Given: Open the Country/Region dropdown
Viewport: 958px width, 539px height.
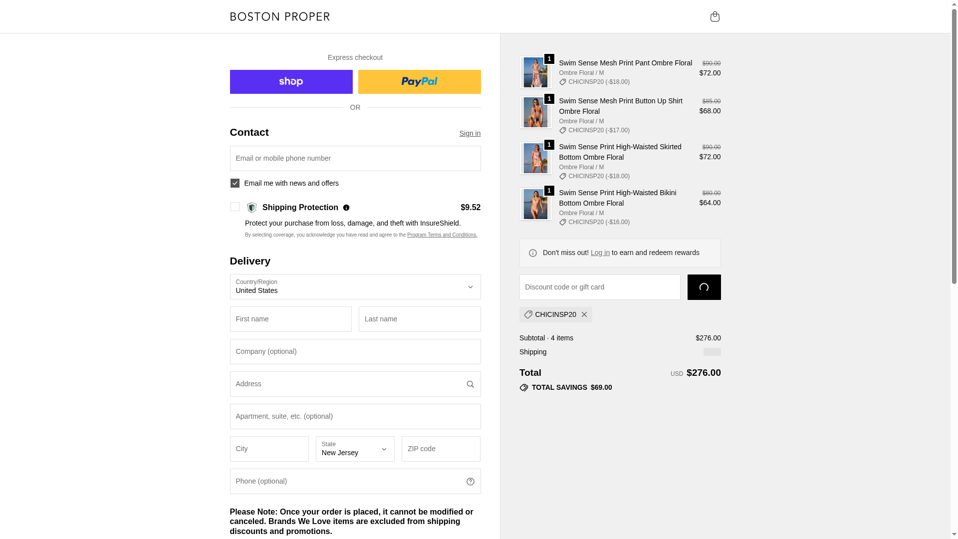Looking at the screenshot, I should tap(355, 287).
